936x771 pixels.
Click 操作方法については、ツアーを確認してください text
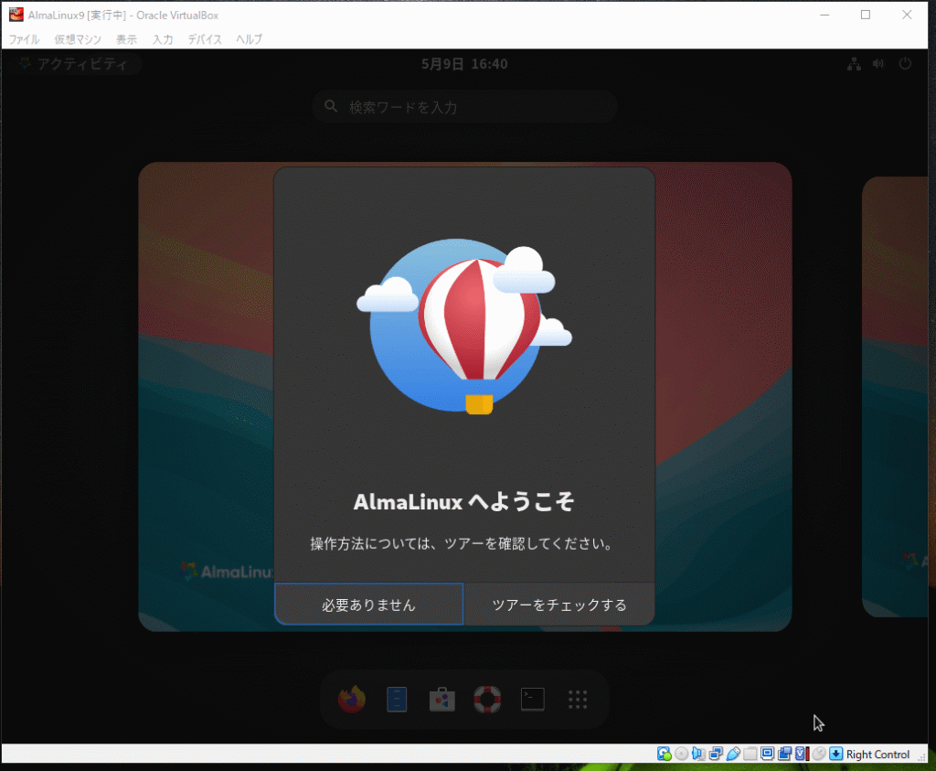[461, 543]
